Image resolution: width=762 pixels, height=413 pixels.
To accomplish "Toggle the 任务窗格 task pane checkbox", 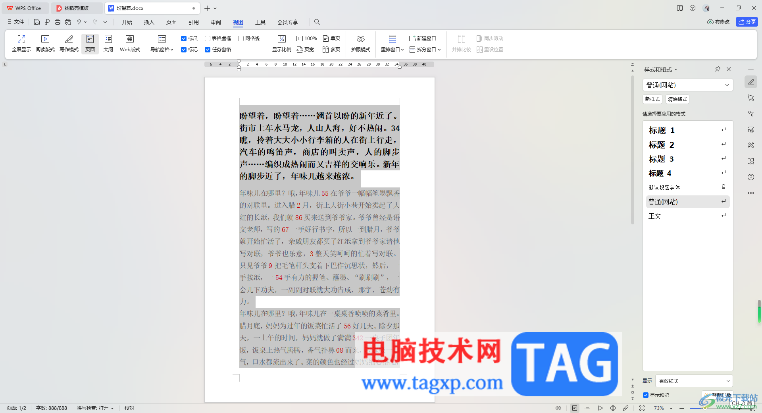I will [208, 50].
